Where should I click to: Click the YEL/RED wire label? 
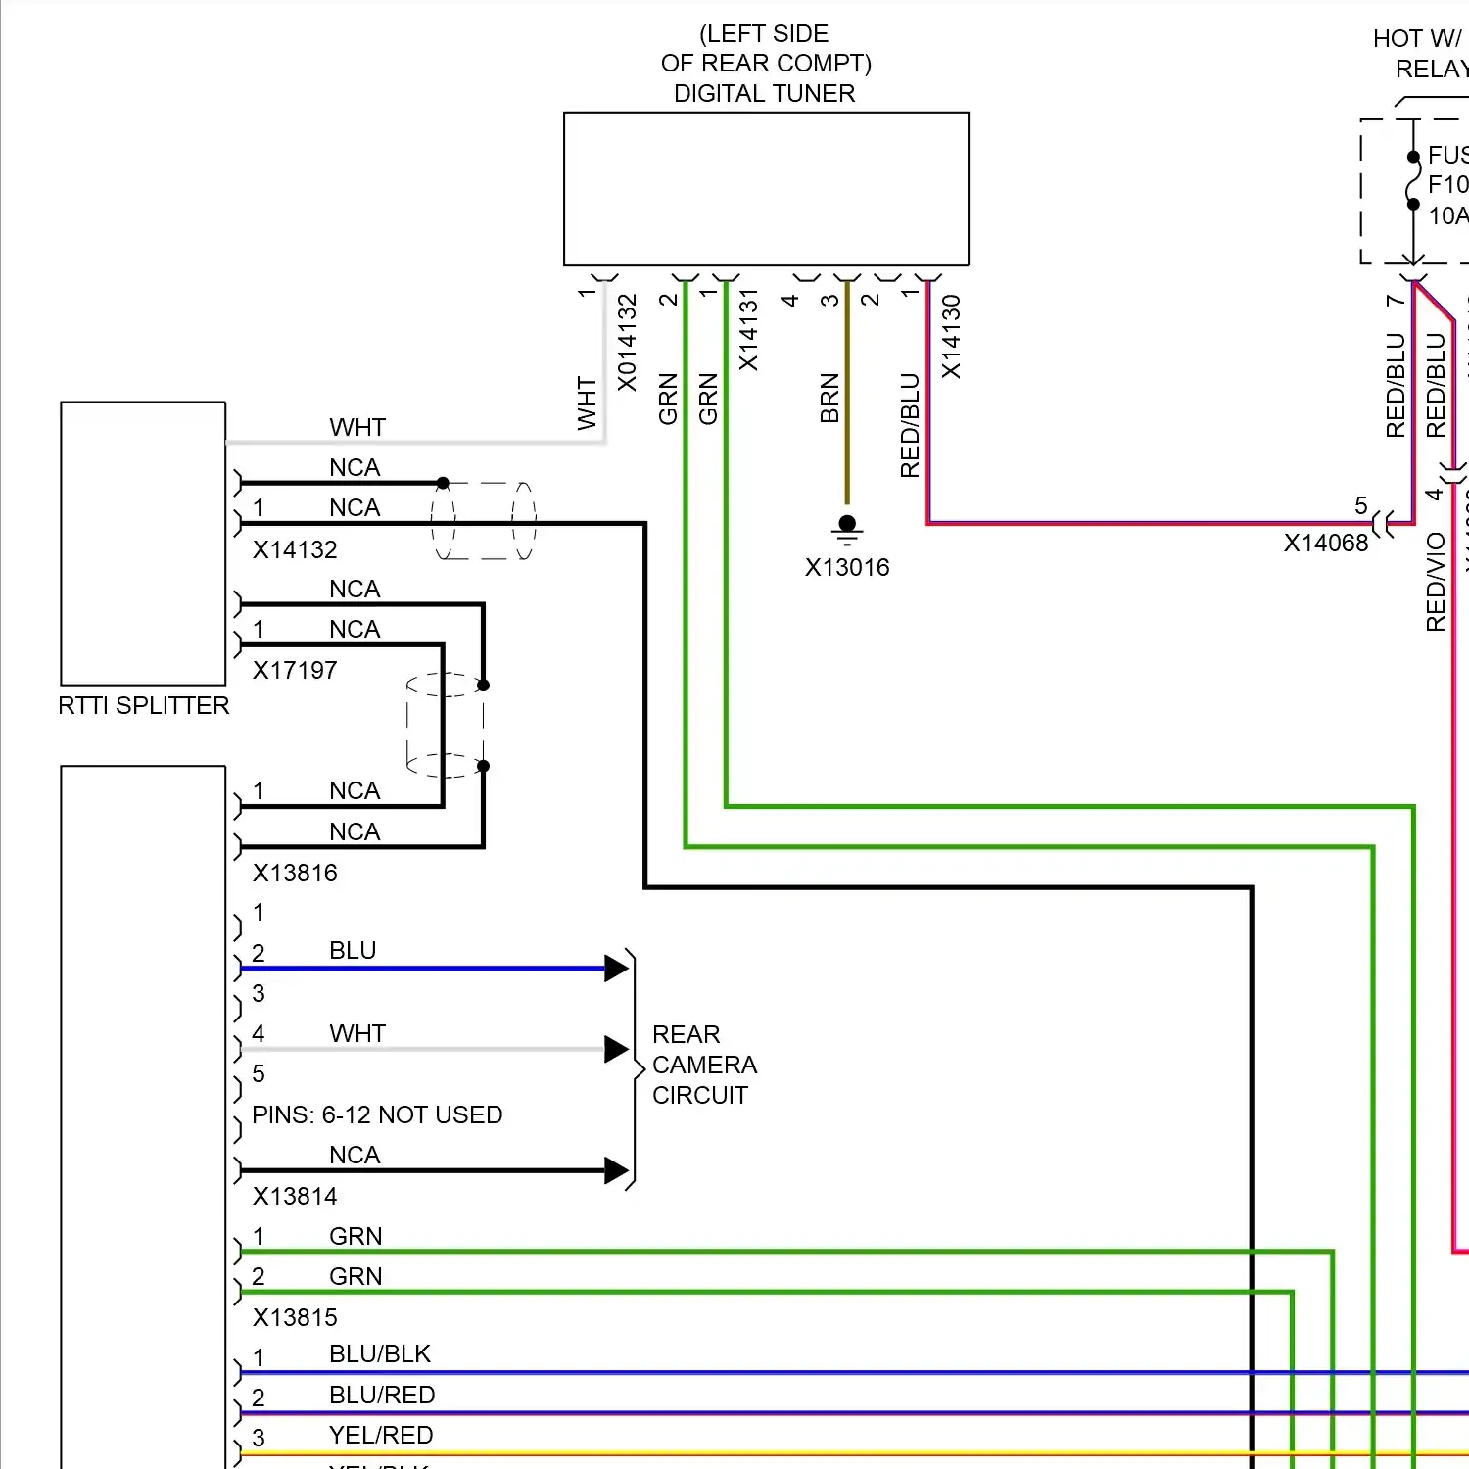coord(381,1435)
